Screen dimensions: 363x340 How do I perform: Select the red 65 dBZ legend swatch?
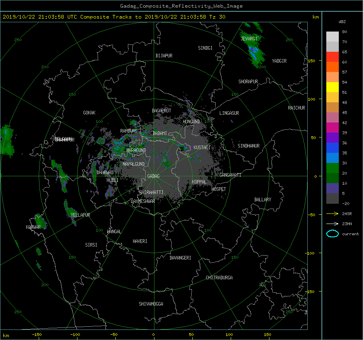(332, 57)
